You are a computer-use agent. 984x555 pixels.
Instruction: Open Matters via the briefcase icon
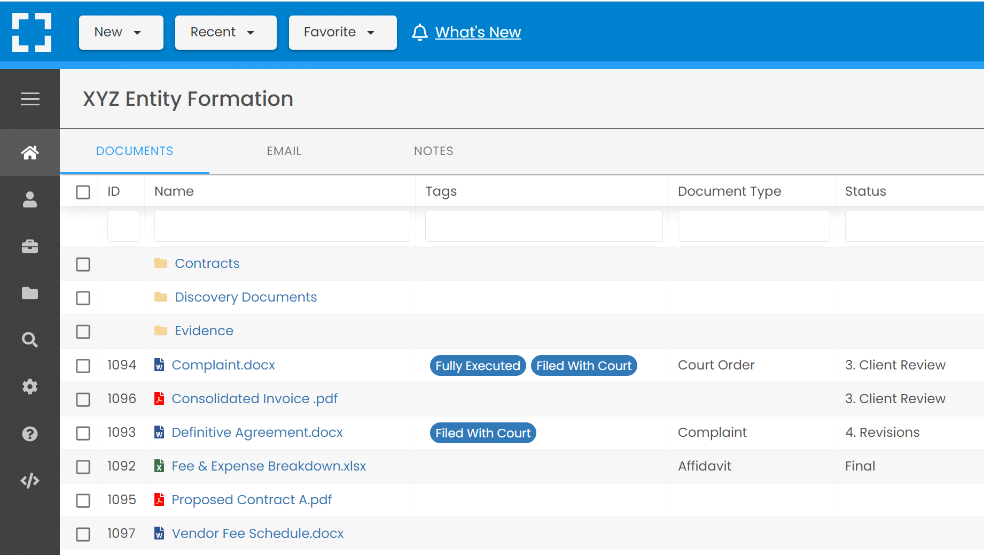[x=29, y=246]
